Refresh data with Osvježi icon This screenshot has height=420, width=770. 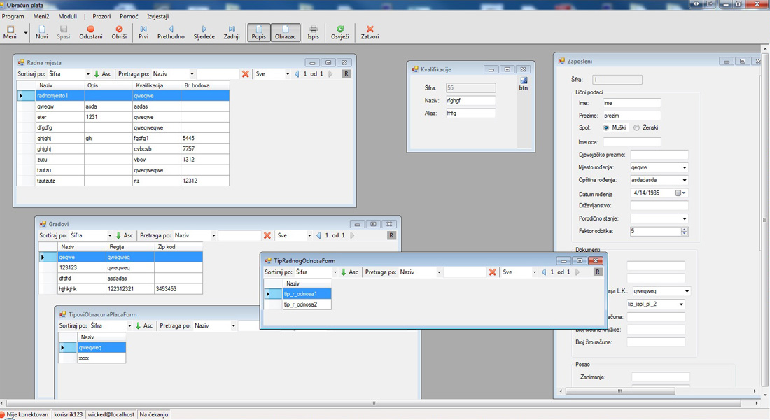(x=339, y=32)
